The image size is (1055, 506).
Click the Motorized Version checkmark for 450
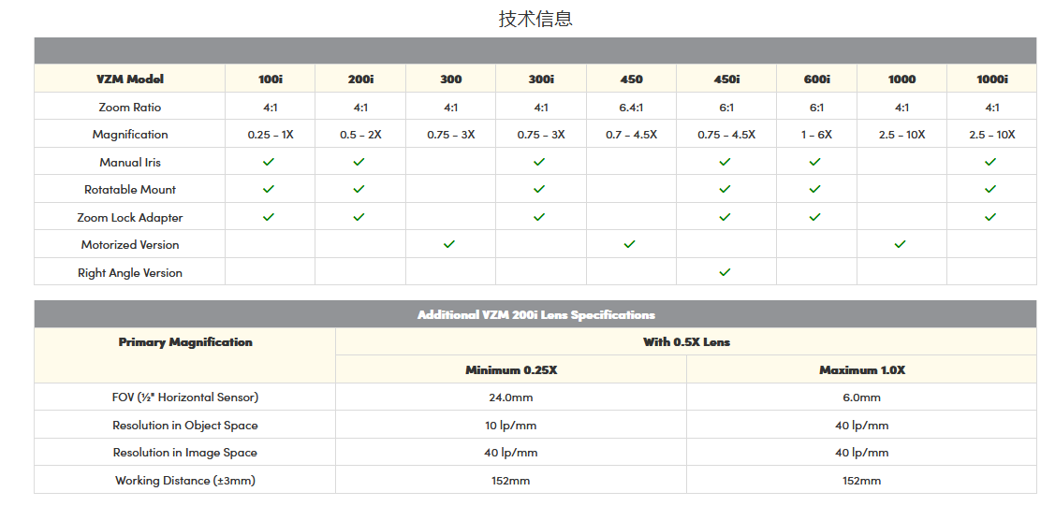(x=629, y=244)
